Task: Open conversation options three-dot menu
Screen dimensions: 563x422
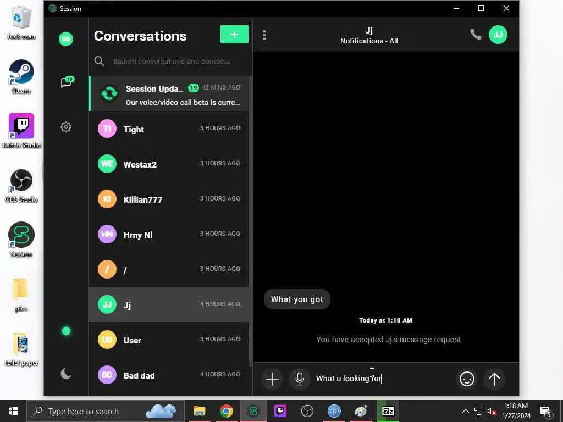Action: tap(264, 35)
